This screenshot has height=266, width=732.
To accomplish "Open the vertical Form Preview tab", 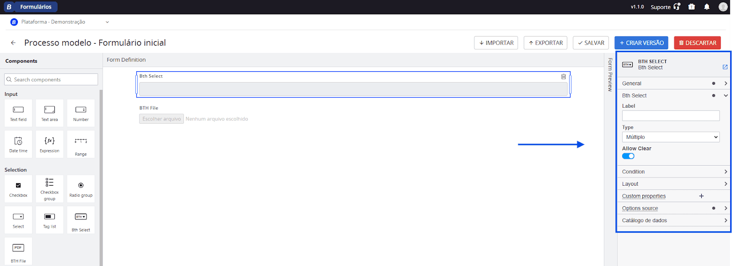I will click(x=610, y=74).
